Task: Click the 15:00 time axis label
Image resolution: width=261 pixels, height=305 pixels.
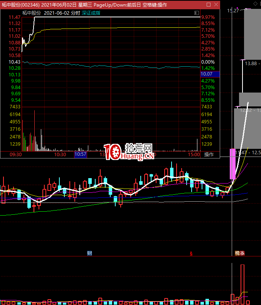Action: [x=194, y=155]
